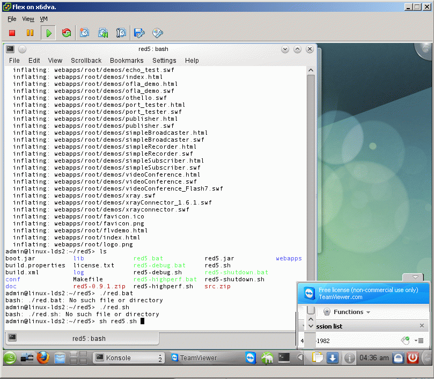Click webcam icon in TeamViewer panel
The width and height of the screenshot is (434, 379).
(327, 312)
